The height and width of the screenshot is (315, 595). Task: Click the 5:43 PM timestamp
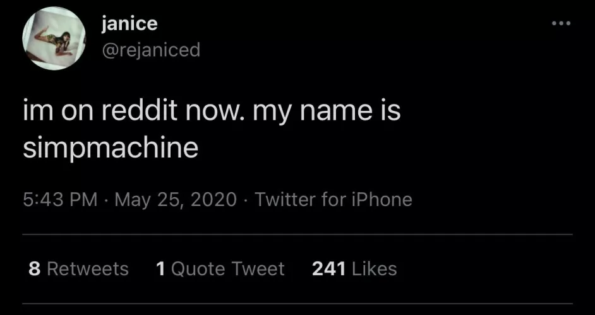tap(60, 200)
